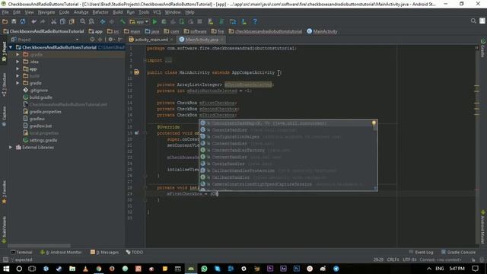The height and width of the screenshot is (274, 487).
Task: Click the Replace toolbar icon
Action: pos(91,22)
